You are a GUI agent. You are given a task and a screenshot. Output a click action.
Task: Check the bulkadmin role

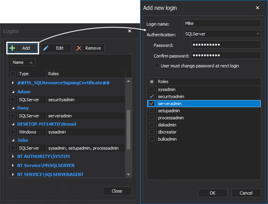[152, 139]
